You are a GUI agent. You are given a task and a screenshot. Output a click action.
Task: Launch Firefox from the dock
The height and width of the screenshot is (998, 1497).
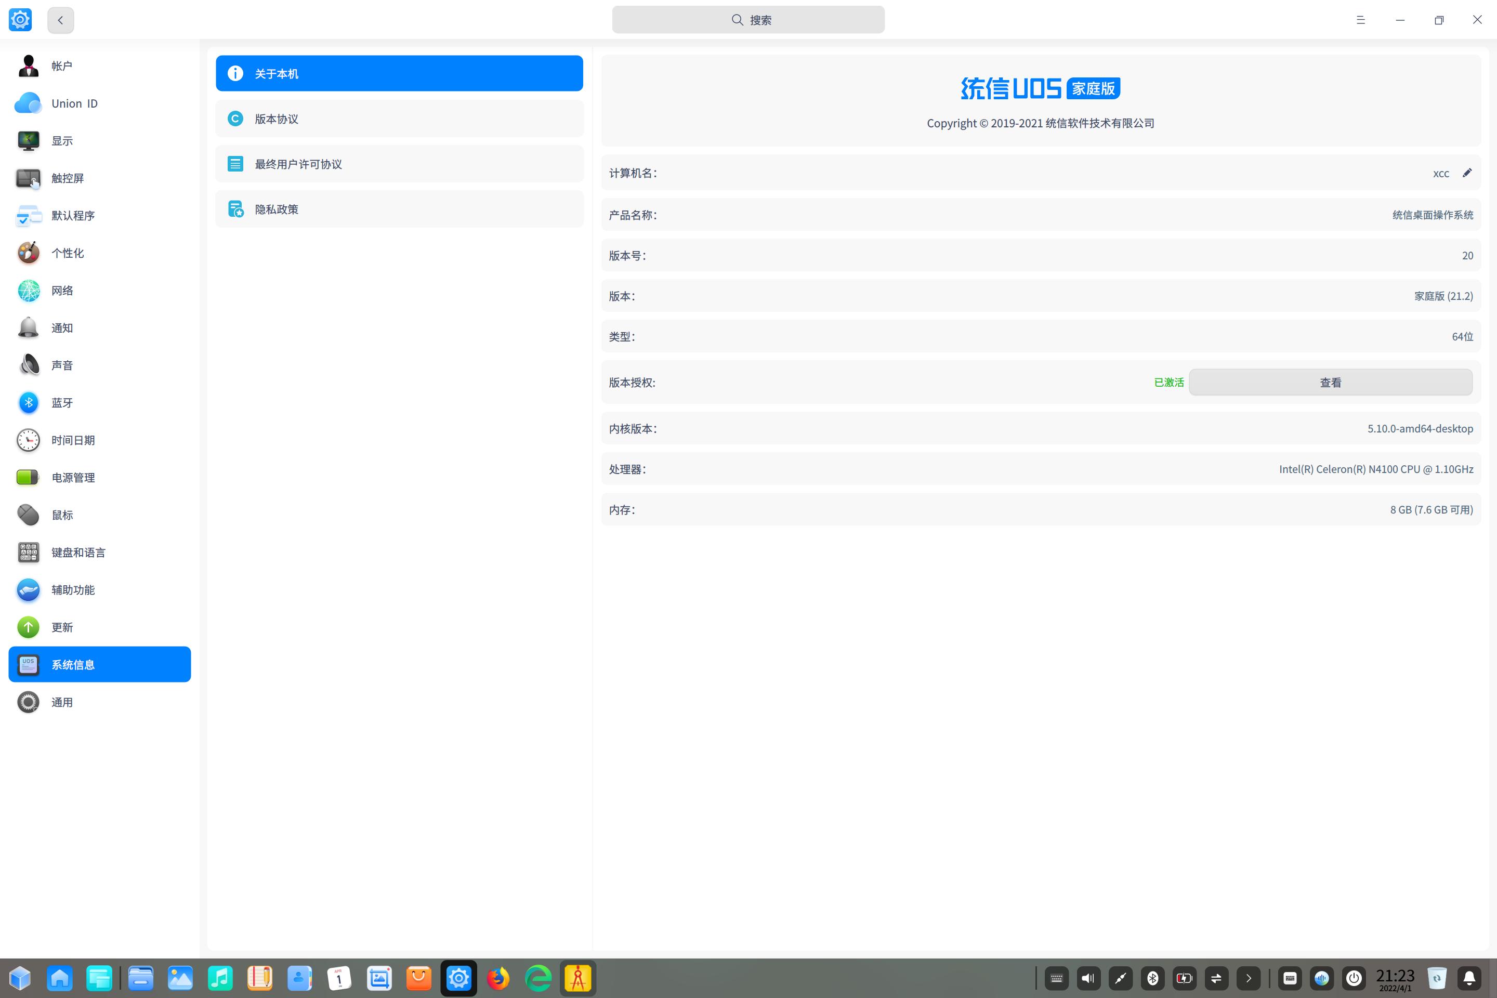498,978
